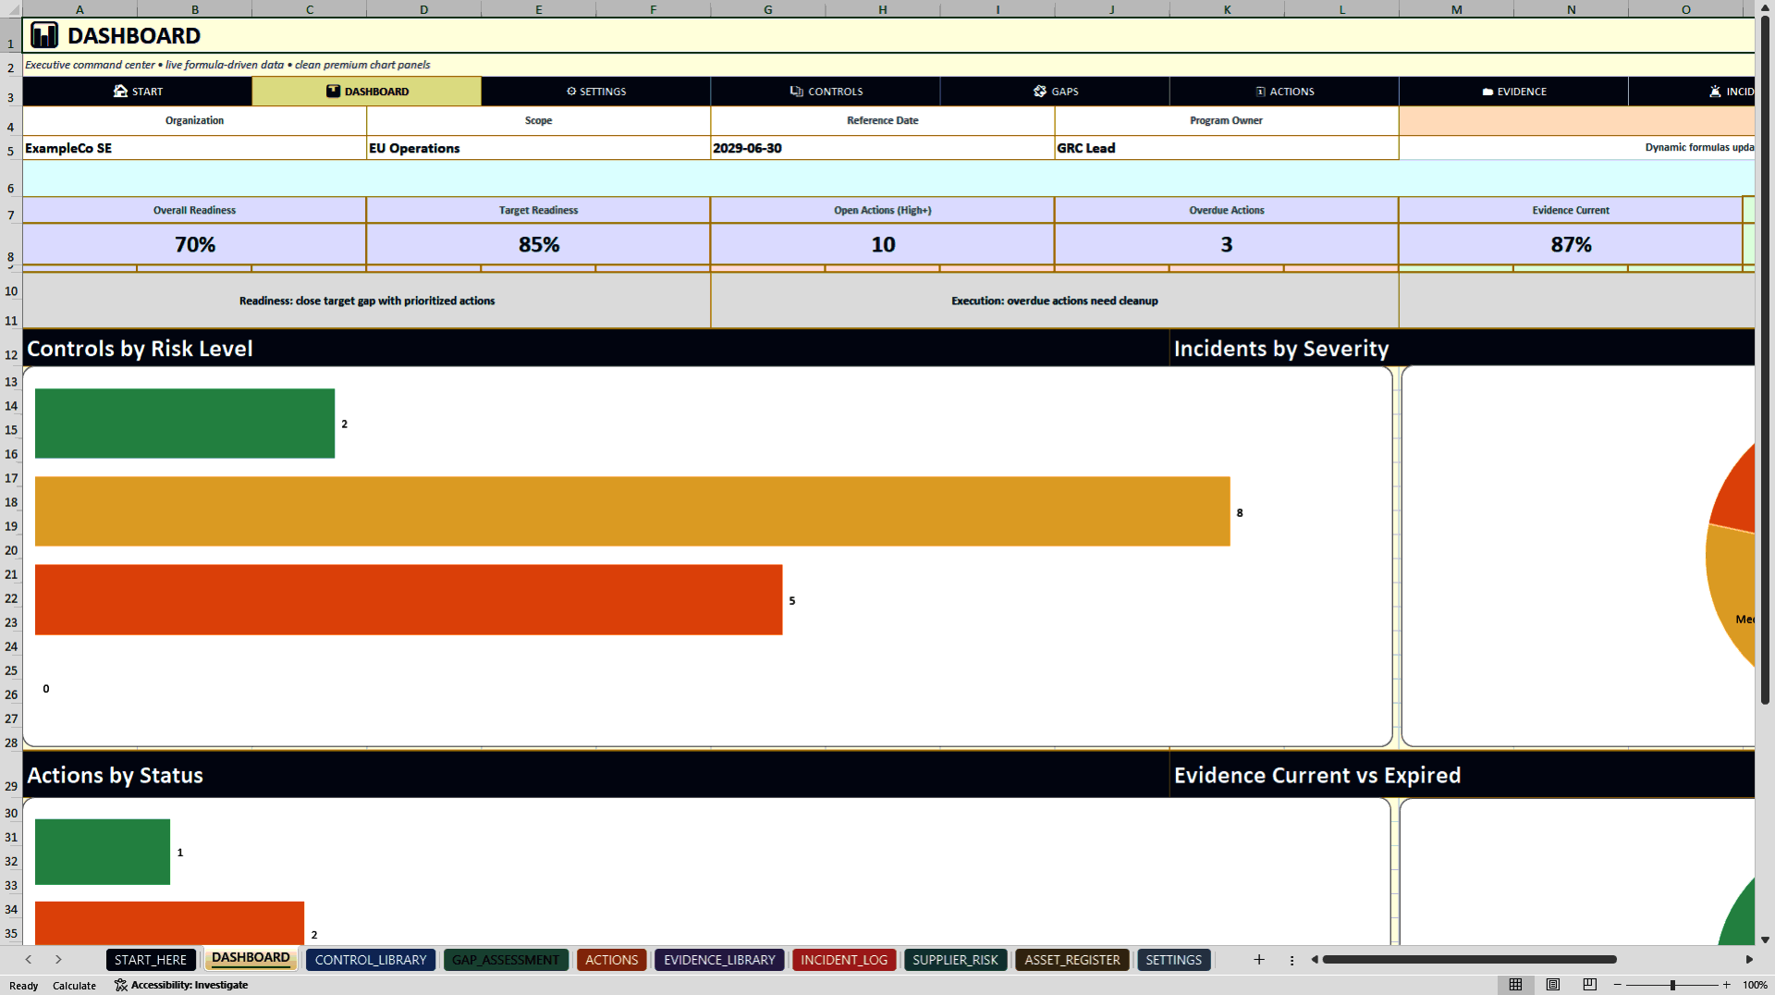Image resolution: width=1775 pixels, height=995 pixels.
Task: Jump to GAPS from the navigation bar
Action: click(1055, 92)
